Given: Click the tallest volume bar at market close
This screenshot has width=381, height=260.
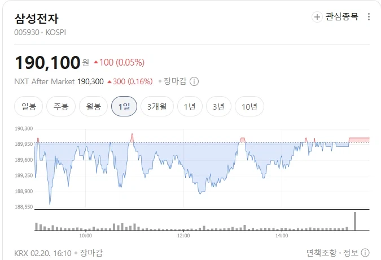Looking at the screenshot, I should pos(355,221).
